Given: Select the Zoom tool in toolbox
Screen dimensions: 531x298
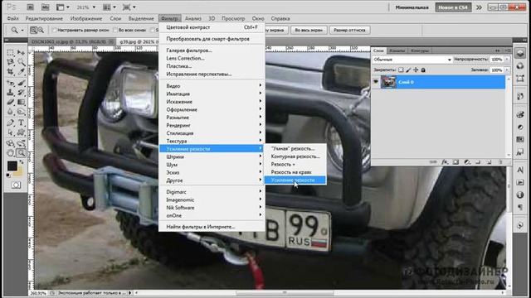Looking at the screenshot, I should (21, 153).
